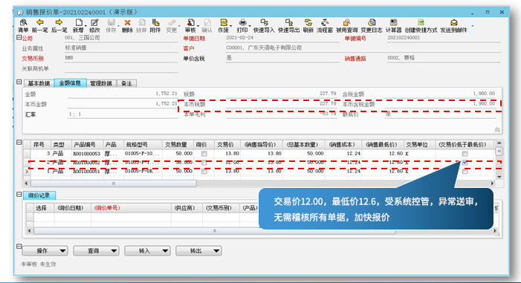Toggle 交易价低于最低价 checkbox in row 3
Viewport: 521px width, 283px height.
[x=465, y=154]
